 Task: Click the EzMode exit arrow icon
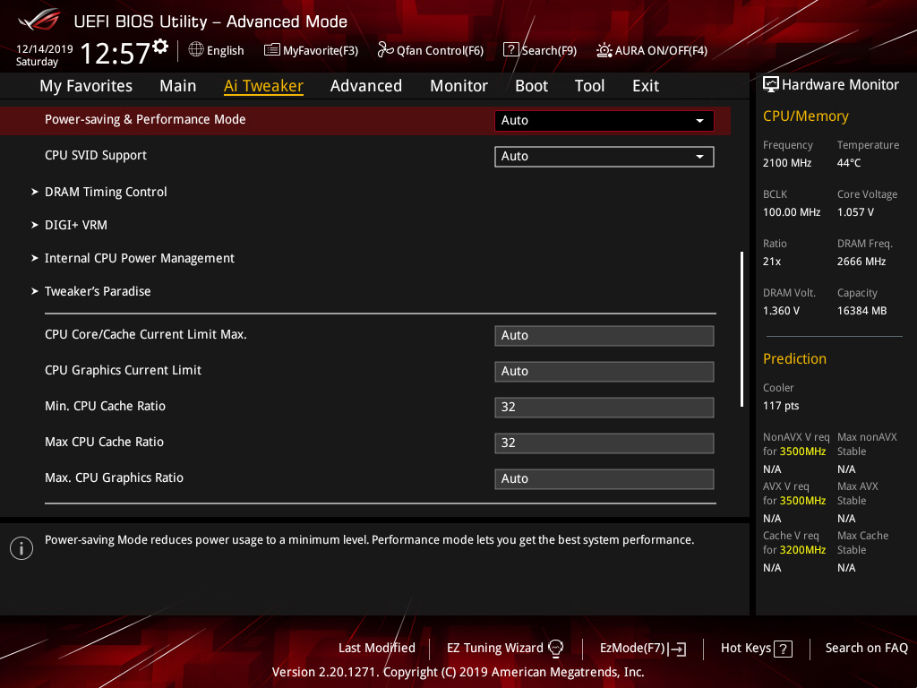677,649
